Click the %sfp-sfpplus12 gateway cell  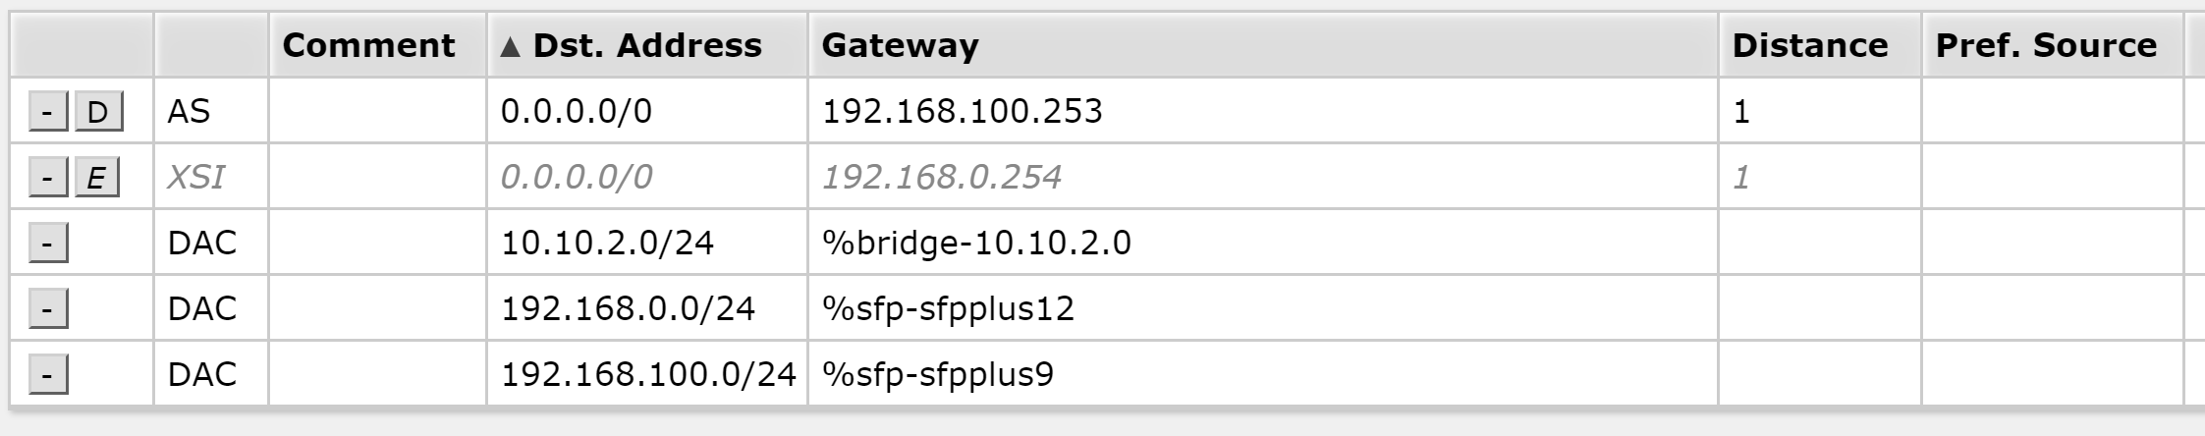coord(948,309)
